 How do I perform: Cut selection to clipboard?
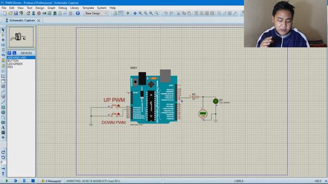(x=178, y=13)
